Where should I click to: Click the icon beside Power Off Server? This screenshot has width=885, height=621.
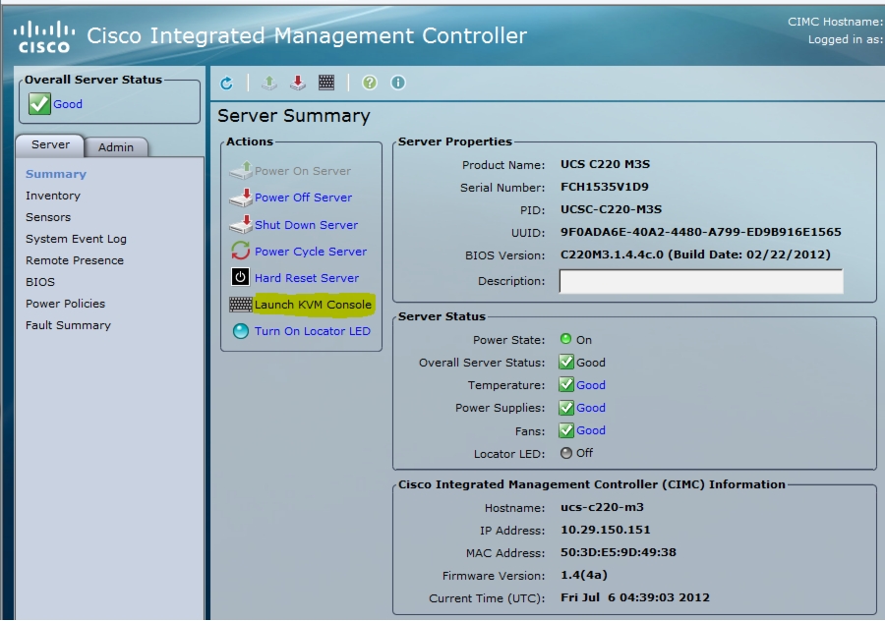(x=241, y=198)
